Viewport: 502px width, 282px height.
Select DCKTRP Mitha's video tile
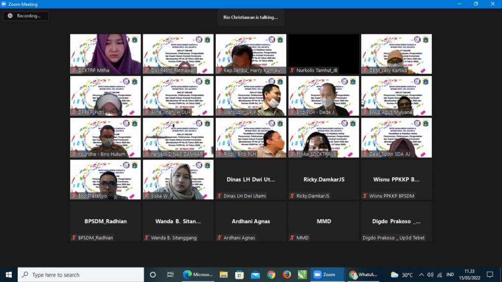point(105,53)
